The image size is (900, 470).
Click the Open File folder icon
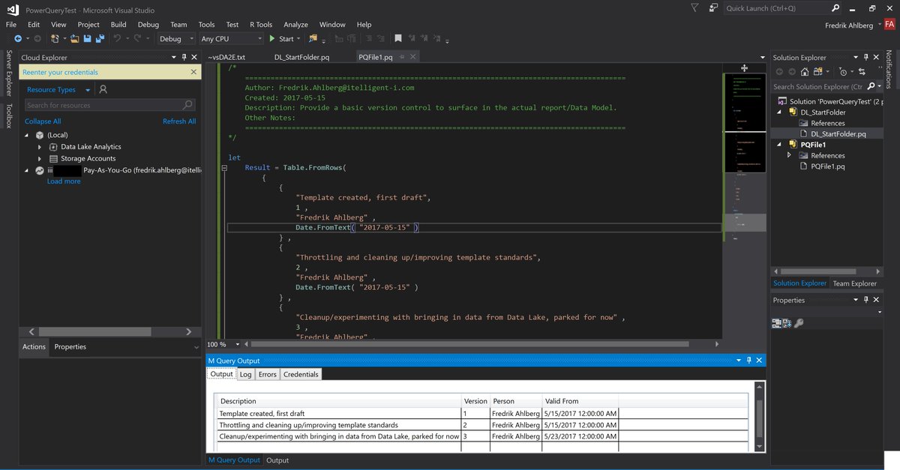point(73,38)
